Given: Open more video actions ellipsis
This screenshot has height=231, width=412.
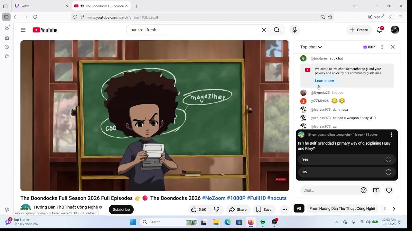Looking at the screenshot, I should point(285,210).
